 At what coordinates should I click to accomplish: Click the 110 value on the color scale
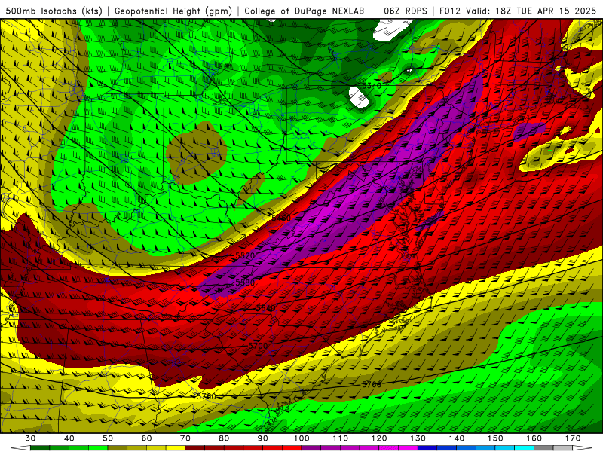tap(341, 438)
